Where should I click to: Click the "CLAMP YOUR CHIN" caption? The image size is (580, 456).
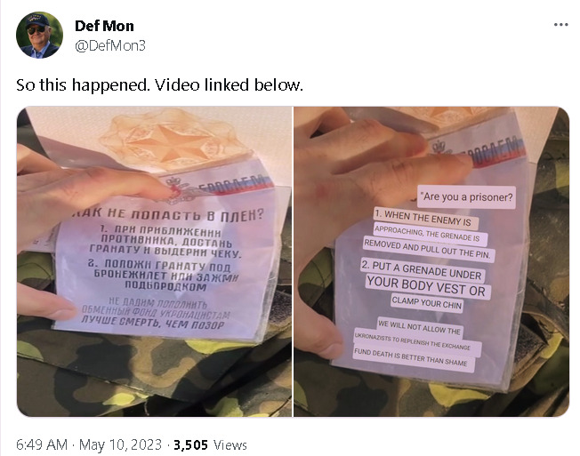click(x=427, y=303)
